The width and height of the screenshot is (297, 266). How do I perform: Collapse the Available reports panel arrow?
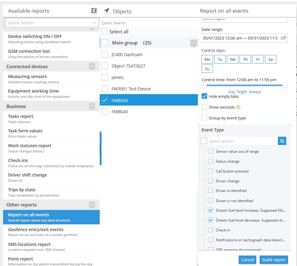94,11
